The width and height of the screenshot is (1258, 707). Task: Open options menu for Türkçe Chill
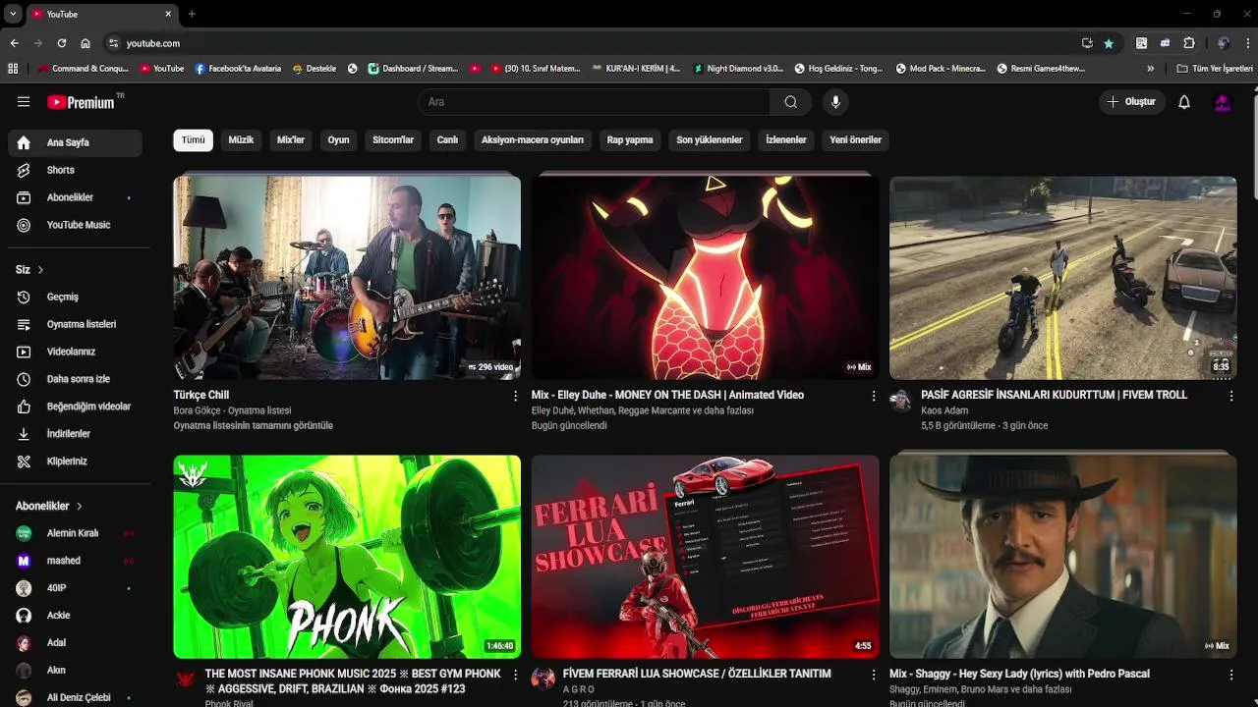[515, 396]
